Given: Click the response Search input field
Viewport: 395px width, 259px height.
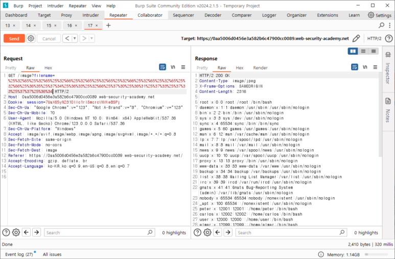Looking at the screenshot, I should (x=287, y=232).
